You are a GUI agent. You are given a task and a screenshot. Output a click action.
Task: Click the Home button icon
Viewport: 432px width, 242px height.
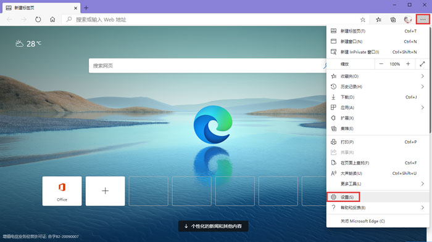(x=52, y=20)
